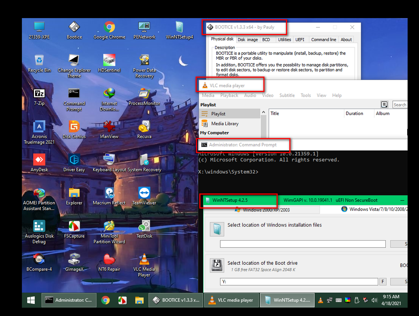
Task: Click the volume icon in system tray
Action: coord(374,300)
